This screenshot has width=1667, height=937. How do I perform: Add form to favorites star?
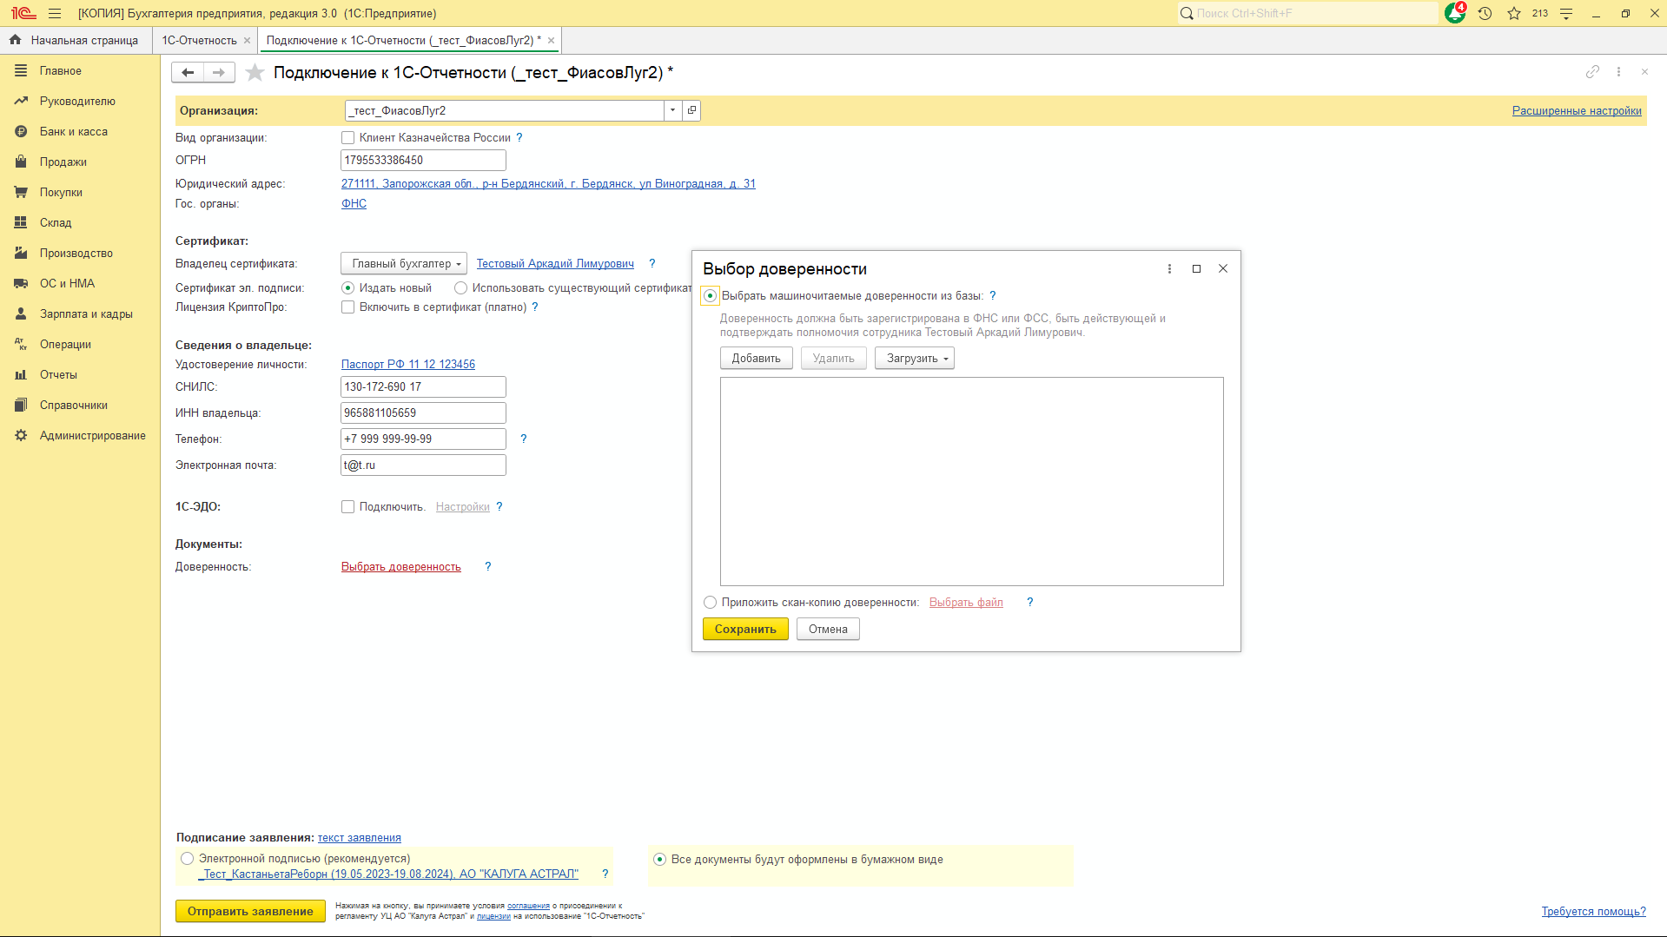coord(255,73)
